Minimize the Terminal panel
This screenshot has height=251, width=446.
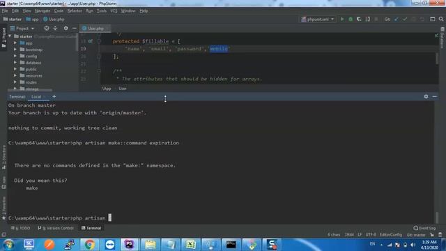point(434,97)
